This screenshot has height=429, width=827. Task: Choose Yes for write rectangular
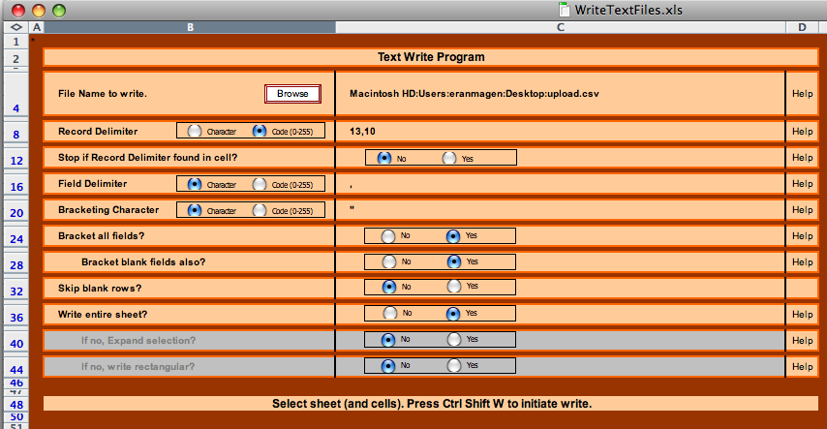point(453,366)
